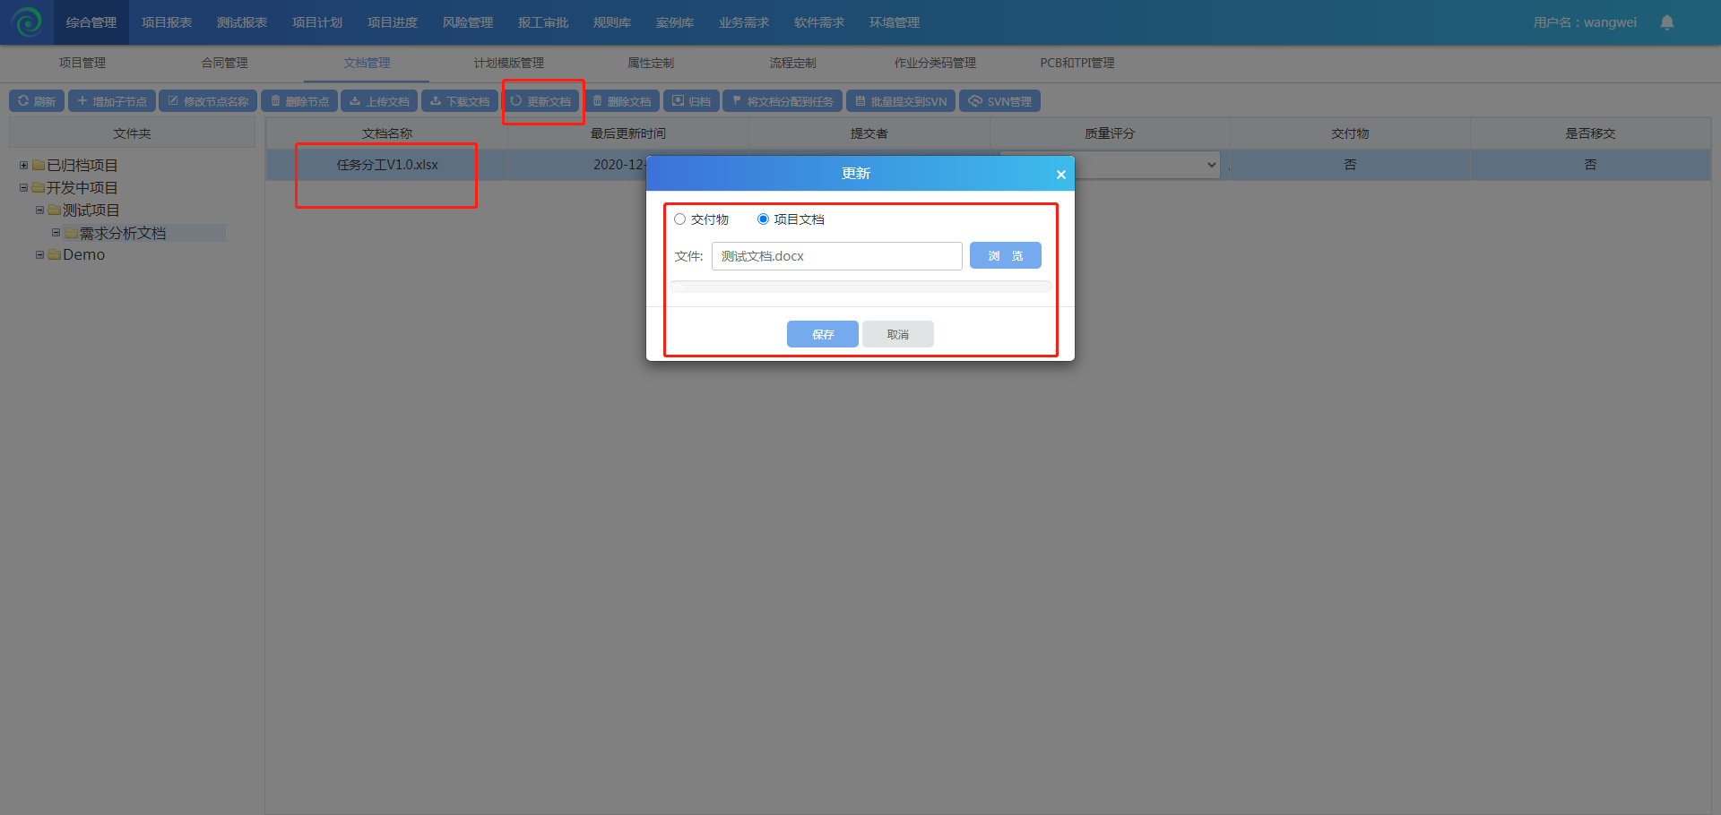
Task: Click the 是否移交 column header
Action: [x=1590, y=133]
